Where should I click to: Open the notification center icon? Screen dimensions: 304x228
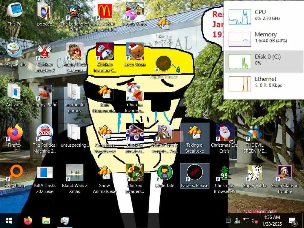[292, 221]
